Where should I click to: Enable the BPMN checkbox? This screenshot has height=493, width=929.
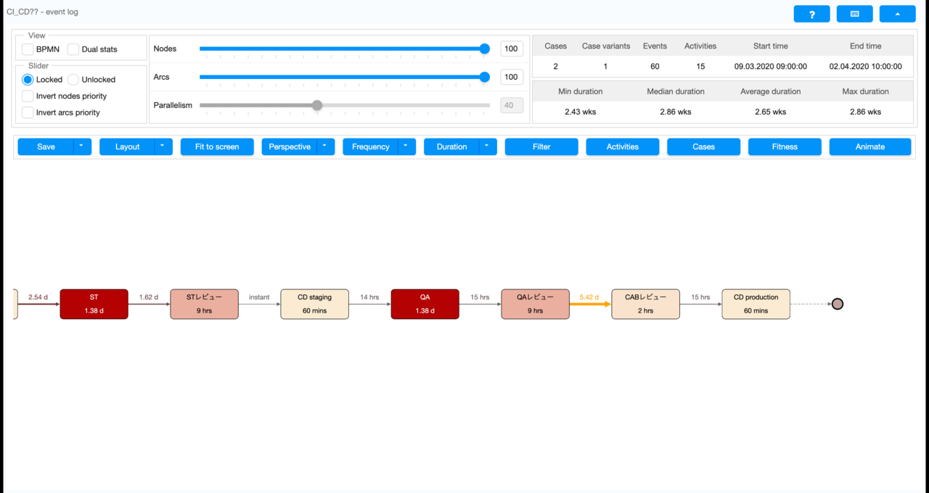point(28,49)
